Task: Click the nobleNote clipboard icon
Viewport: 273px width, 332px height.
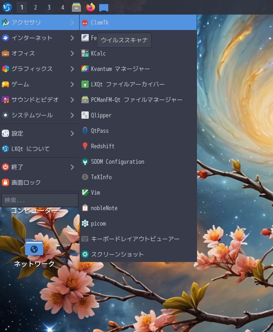Action: tap(85, 208)
